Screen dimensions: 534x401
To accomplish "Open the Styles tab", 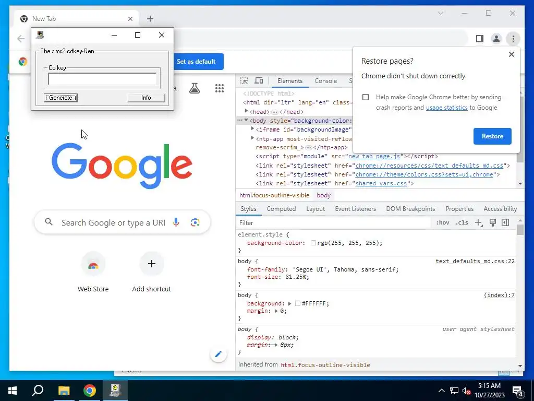I will coord(248,209).
